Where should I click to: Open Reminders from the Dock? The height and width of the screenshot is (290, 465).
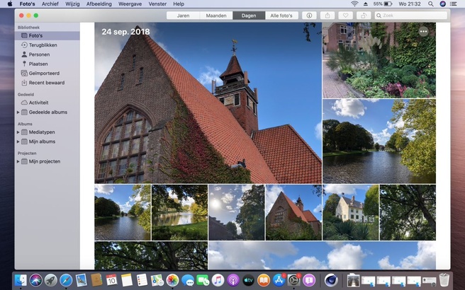(x=142, y=280)
